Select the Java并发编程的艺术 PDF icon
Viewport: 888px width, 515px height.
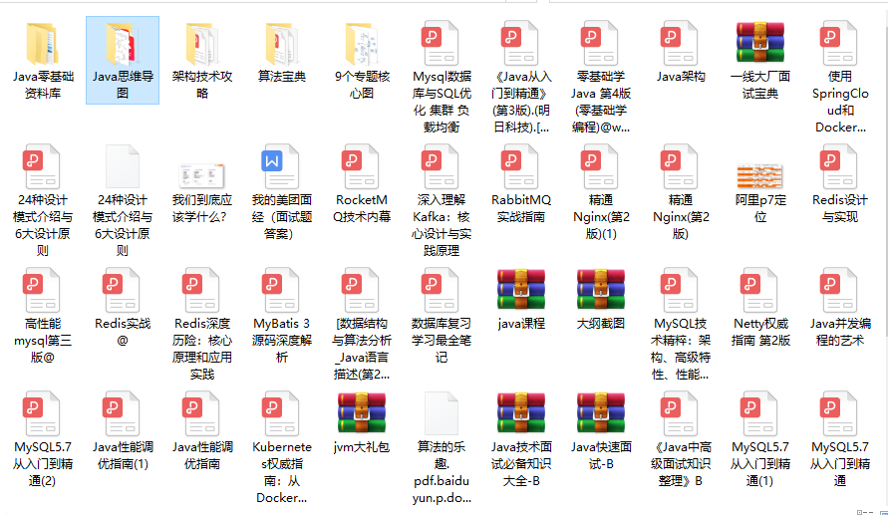coord(839,290)
